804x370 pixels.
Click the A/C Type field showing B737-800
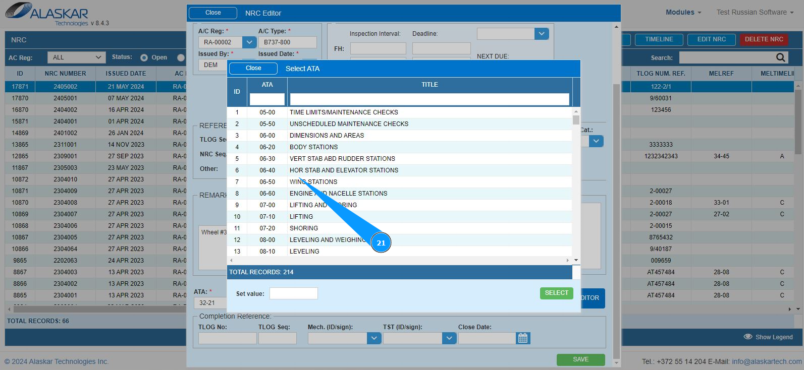[288, 42]
